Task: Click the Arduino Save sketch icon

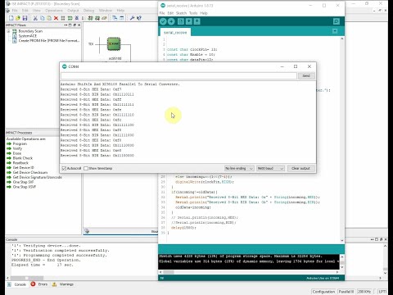Action: point(196,21)
